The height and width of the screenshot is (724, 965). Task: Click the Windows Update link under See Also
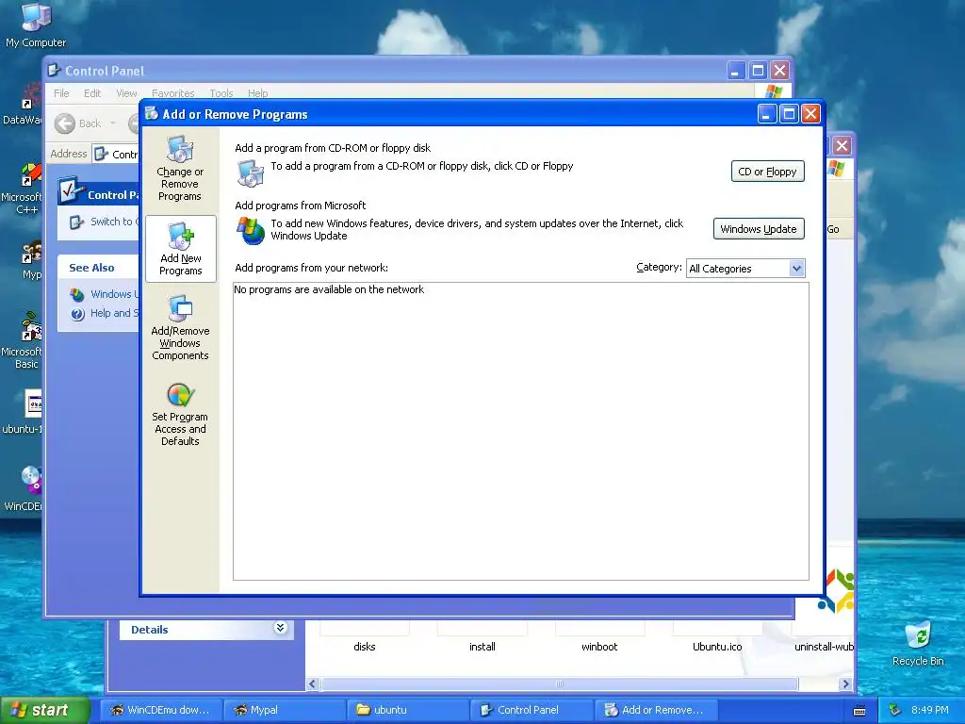pos(105,294)
